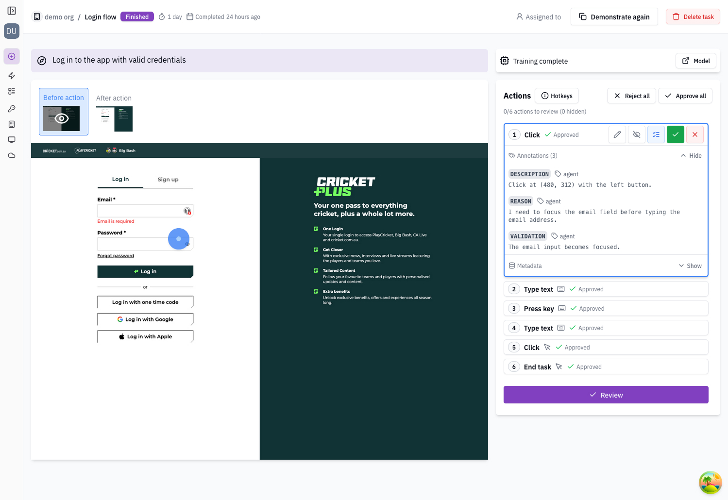
Task: Switch to the Before action view
Action: click(x=64, y=112)
